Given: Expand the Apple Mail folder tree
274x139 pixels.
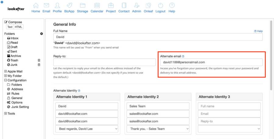Looking at the screenshot, I should point(5,71).
